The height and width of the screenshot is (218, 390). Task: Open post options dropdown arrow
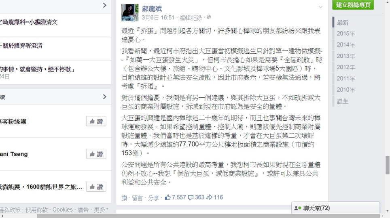(320, 7)
